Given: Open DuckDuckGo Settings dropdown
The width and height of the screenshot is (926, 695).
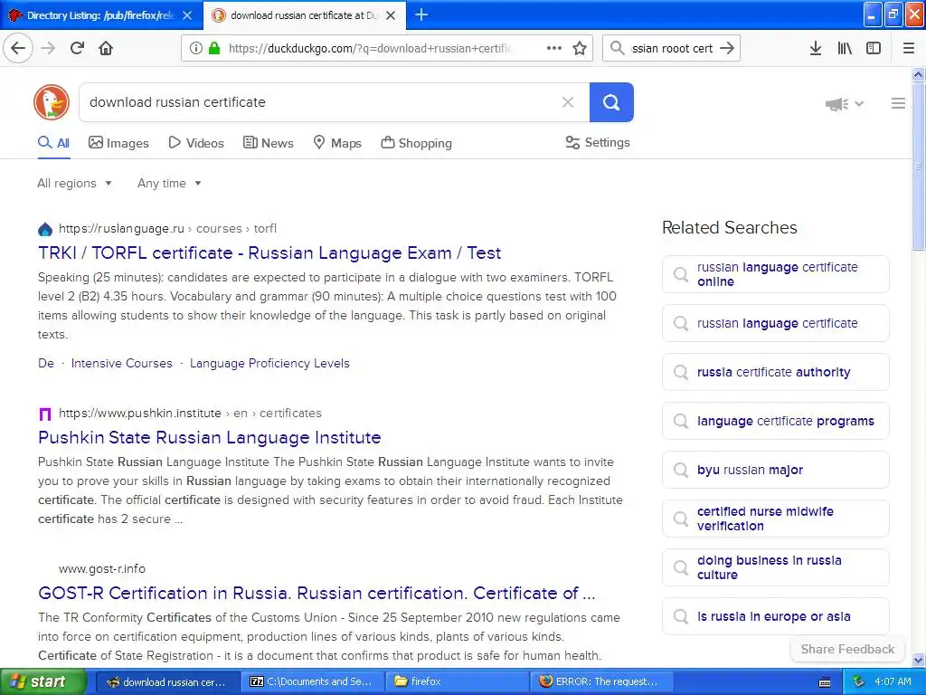Looking at the screenshot, I should 597,142.
